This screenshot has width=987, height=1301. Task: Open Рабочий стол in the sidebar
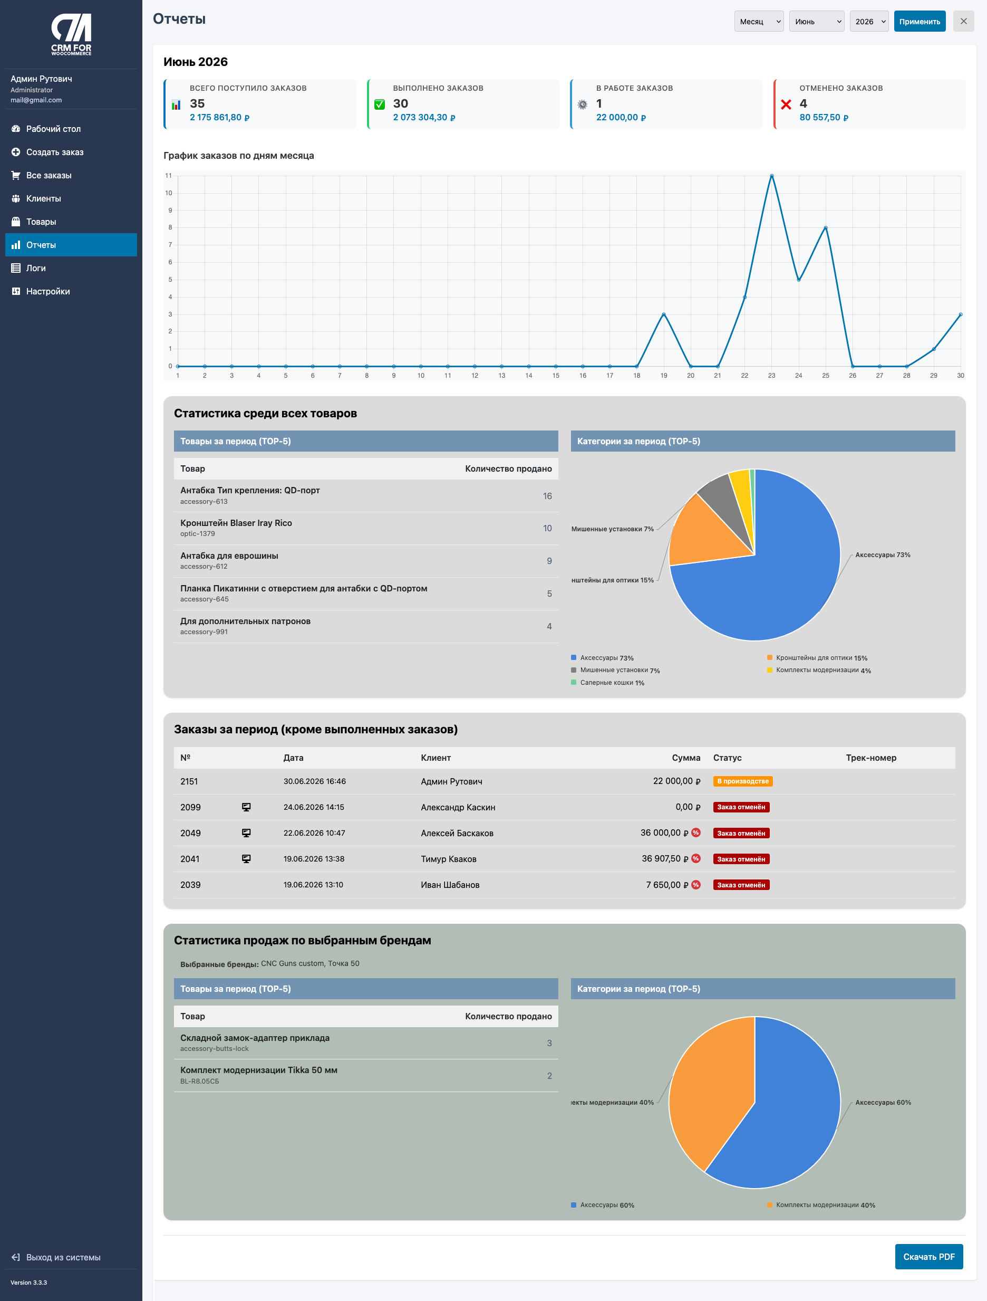(71, 129)
